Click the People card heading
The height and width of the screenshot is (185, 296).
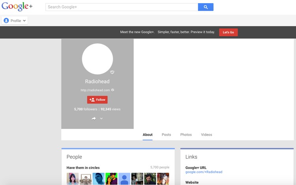pyautogui.click(x=74, y=157)
